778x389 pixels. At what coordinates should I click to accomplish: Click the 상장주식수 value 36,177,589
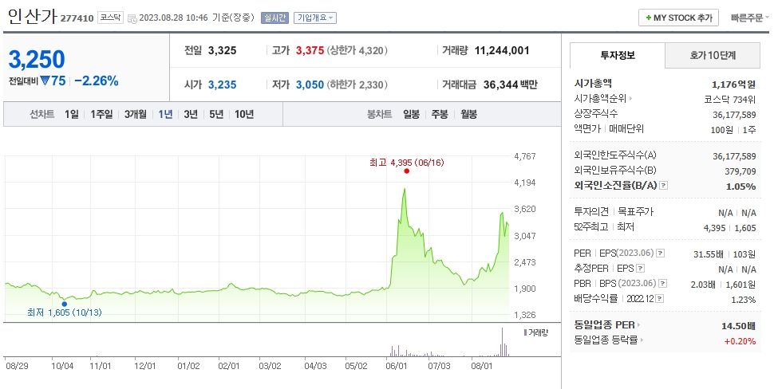tap(734, 115)
